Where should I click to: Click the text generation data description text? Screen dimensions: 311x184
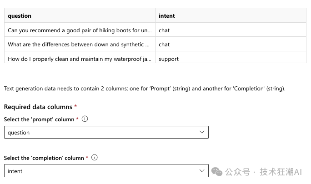tap(145, 89)
